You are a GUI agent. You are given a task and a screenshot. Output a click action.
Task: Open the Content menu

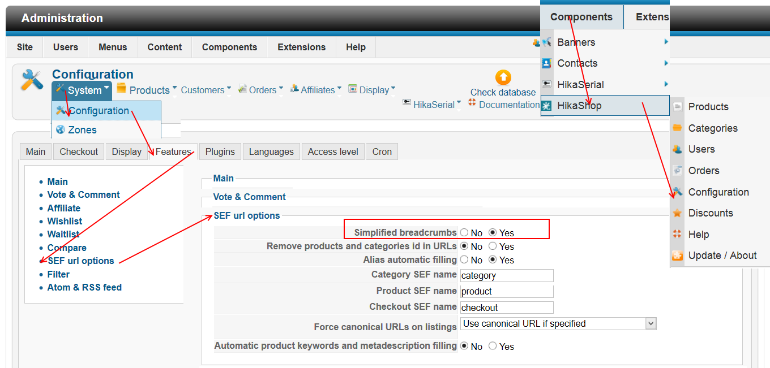coord(165,47)
